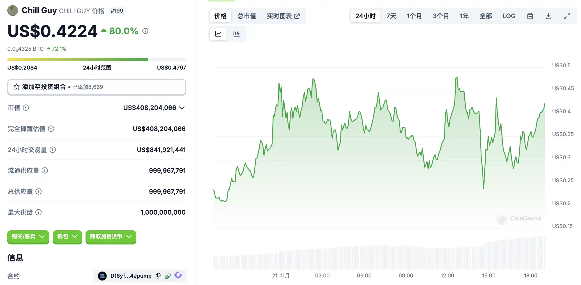This screenshot has width=581, height=285.
Task: Click info icon next to 80.0% change
Action: coord(145,31)
